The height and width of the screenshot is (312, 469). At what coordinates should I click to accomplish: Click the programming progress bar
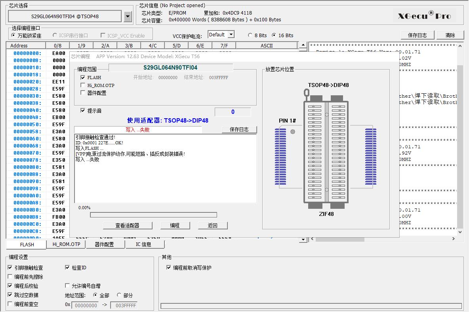153,215
